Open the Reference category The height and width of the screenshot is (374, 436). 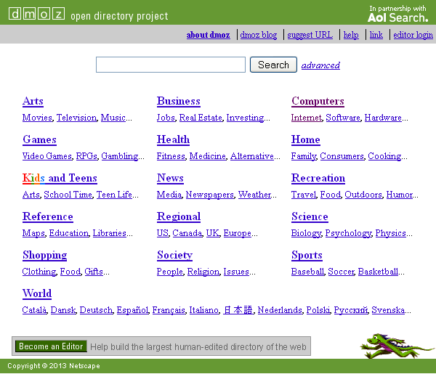coord(48,216)
